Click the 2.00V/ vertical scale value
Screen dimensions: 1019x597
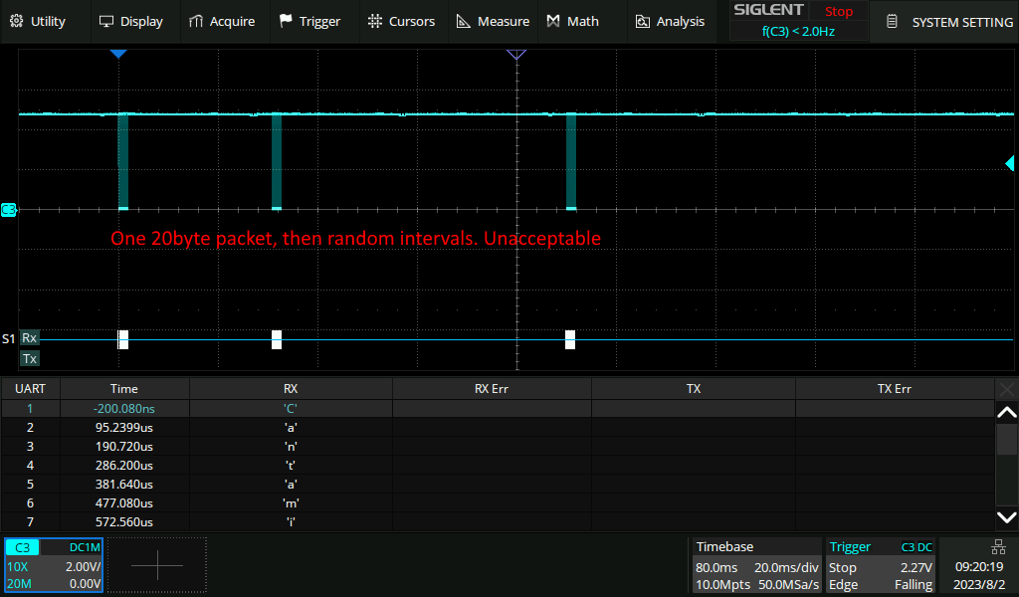pyautogui.click(x=83, y=566)
